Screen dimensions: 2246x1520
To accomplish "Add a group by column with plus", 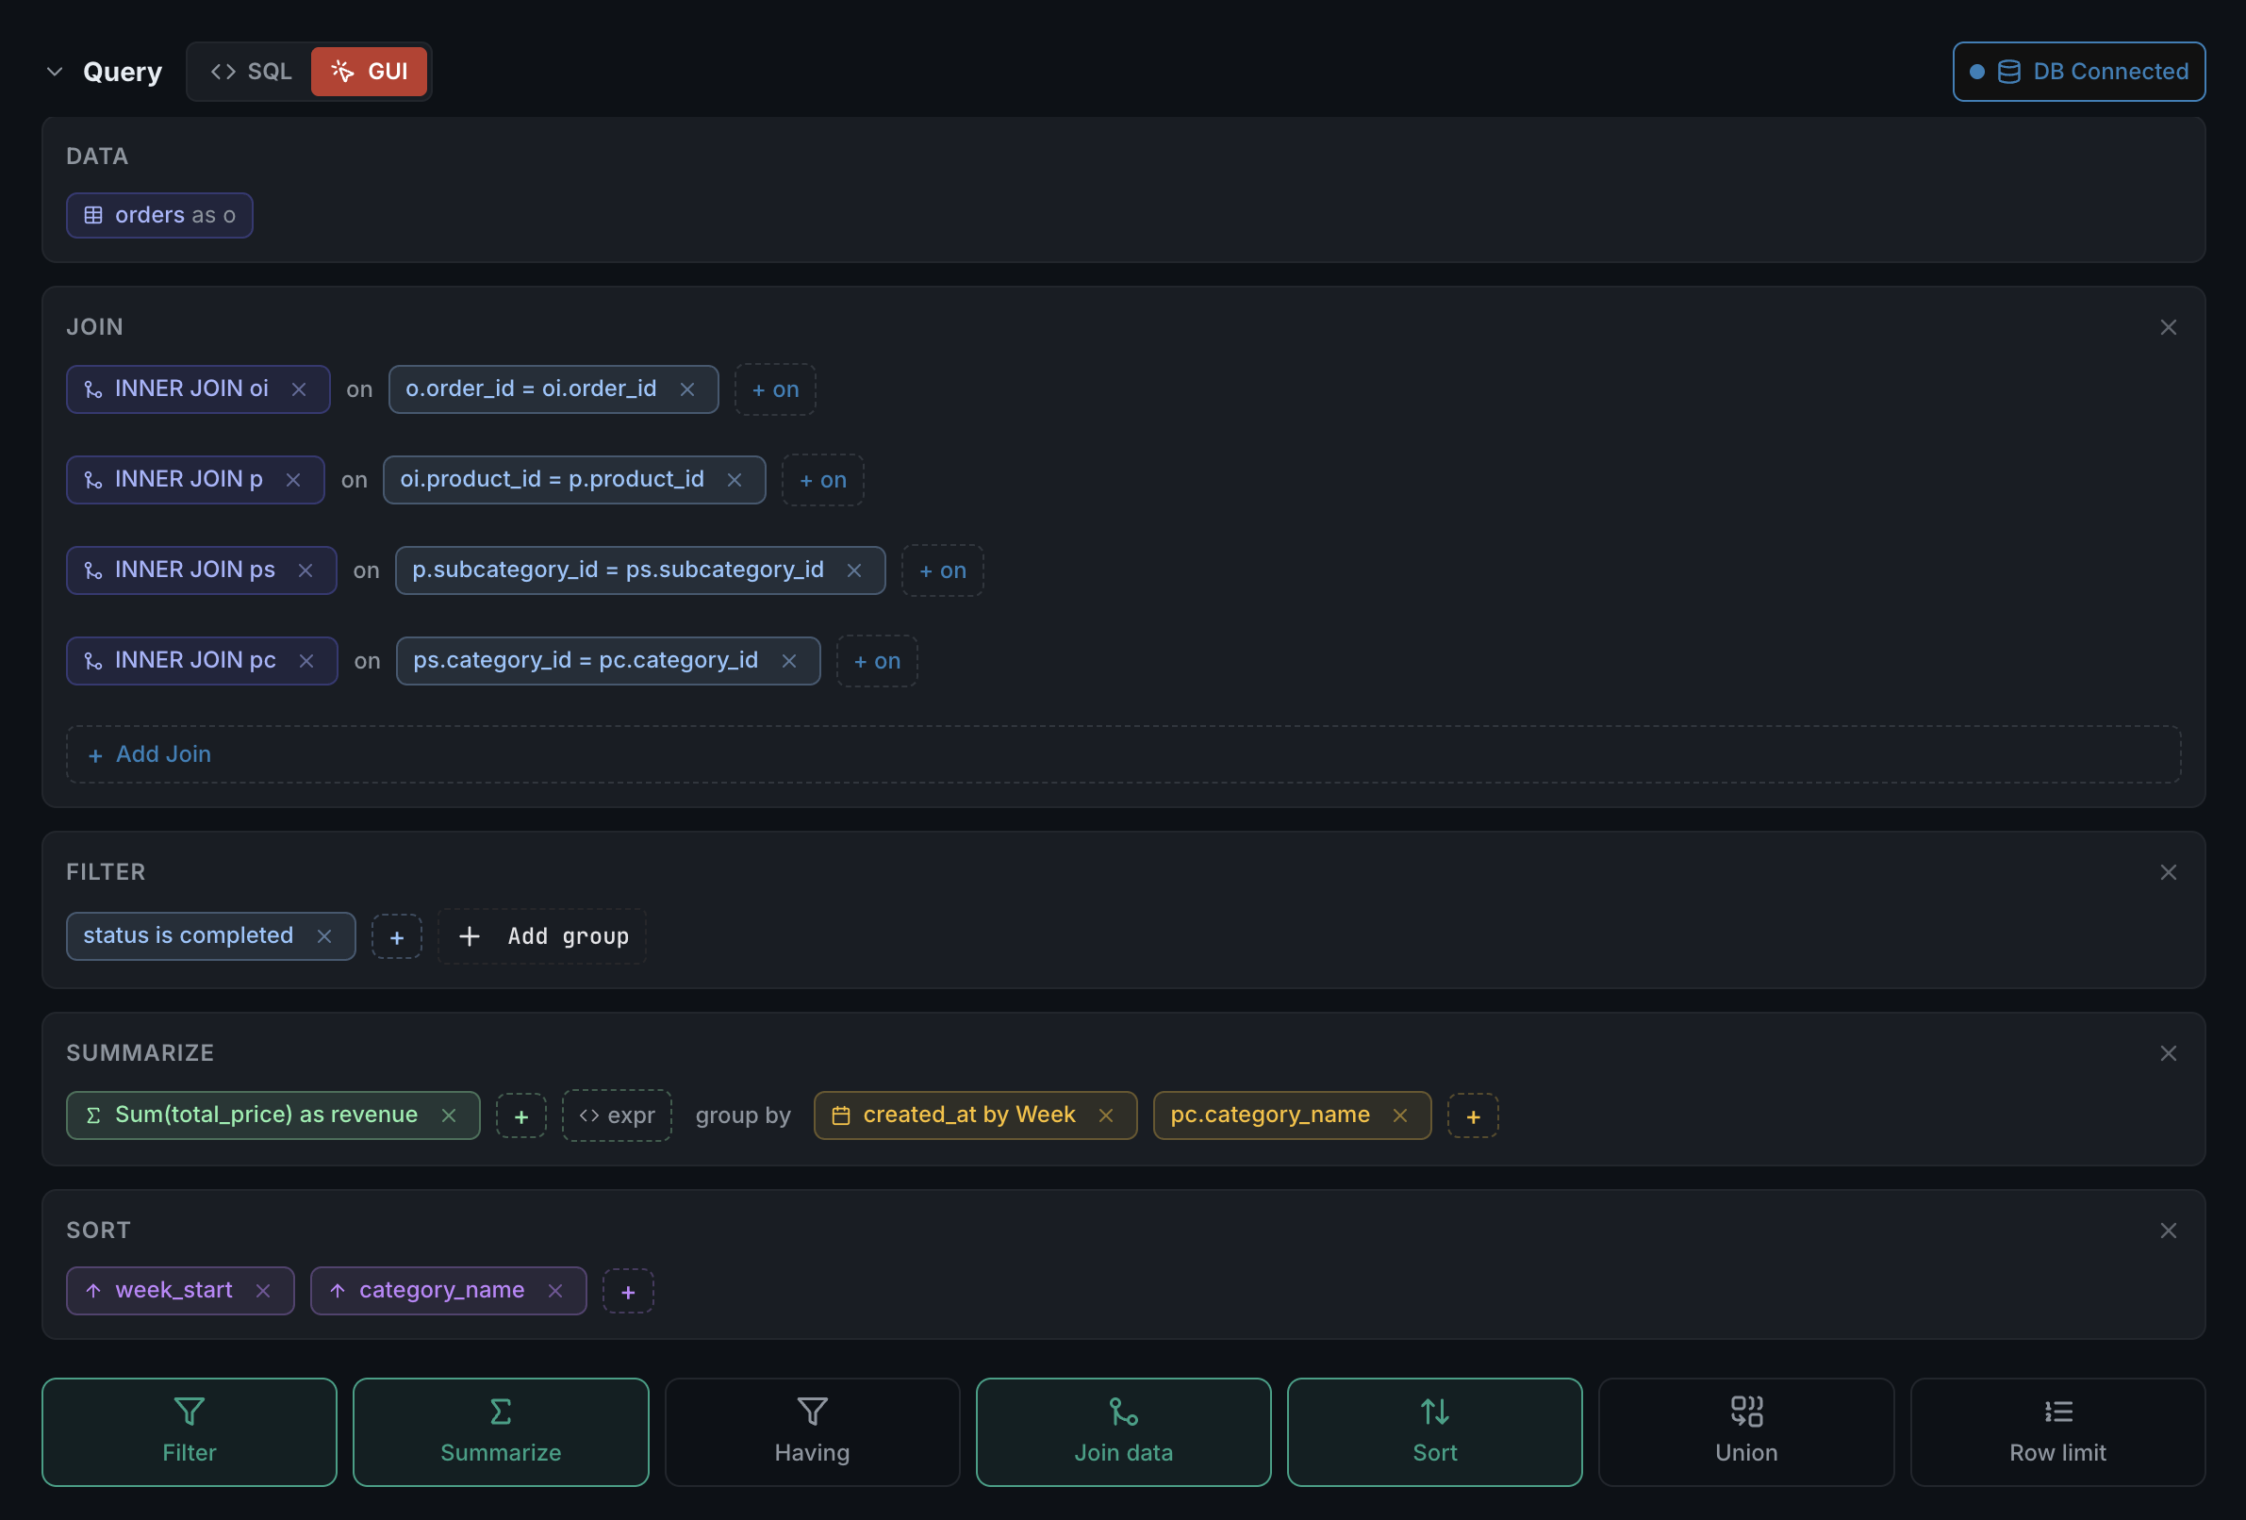I will click(x=1473, y=1117).
